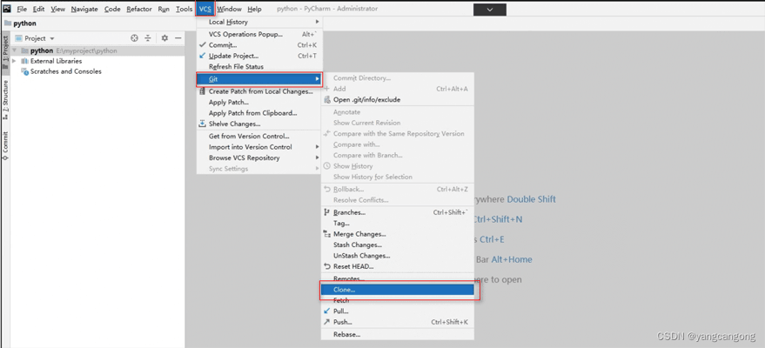Click the collapse all icon in Project panel
The width and height of the screenshot is (765, 348).
148,38
